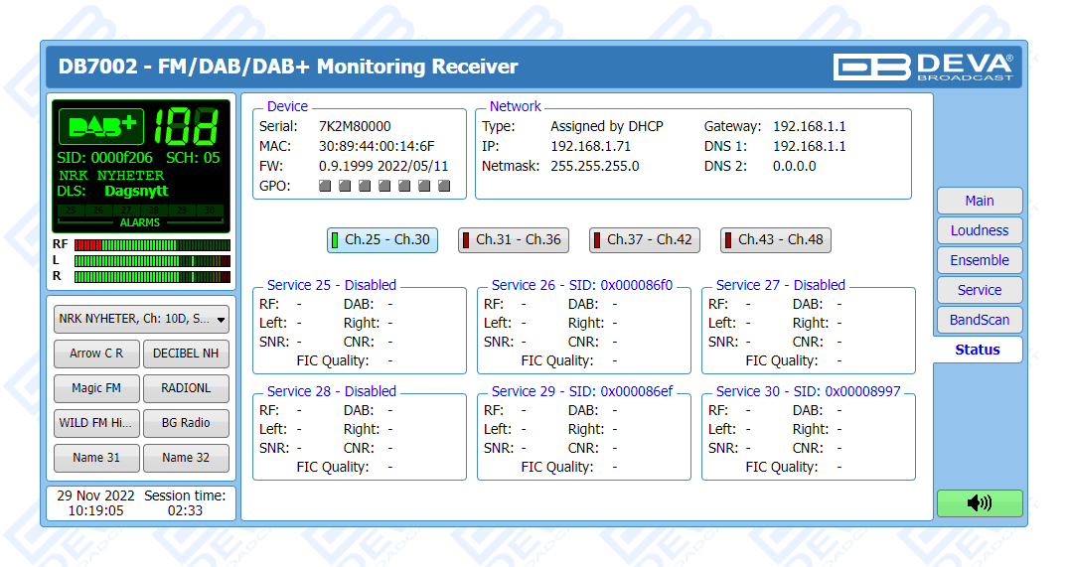The height and width of the screenshot is (567, 1068).
Task: Click the DEVA Broadcast logo
Action: [923, 67]
